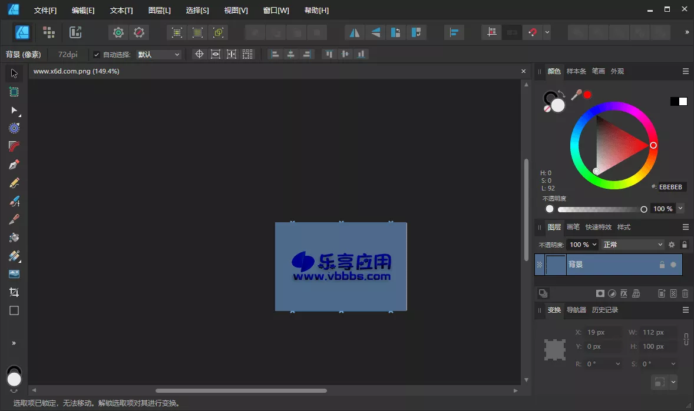Select the Node tool

click(x=14, y=111)
